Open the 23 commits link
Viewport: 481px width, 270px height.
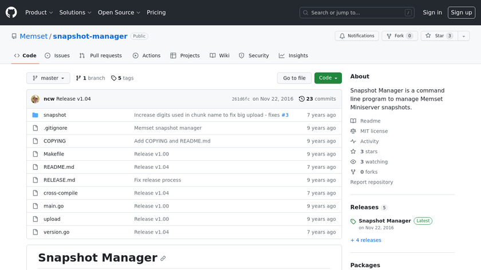317,99
